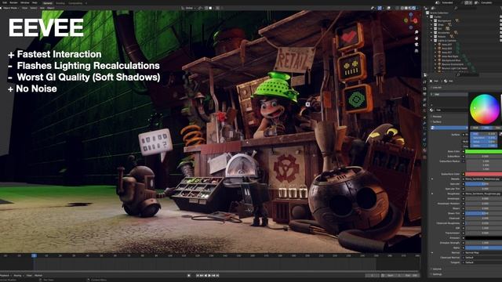This screenshot has height=282, width=502.
Task: Select the Object Data properties tab icon
Action: click(425, 145)
